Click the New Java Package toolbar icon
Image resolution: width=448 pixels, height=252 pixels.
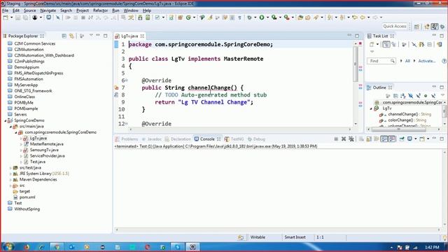pos(181,17)
